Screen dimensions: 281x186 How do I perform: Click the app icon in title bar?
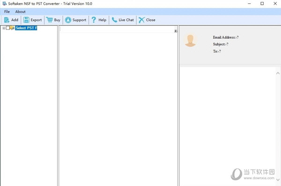click(4, 3)
